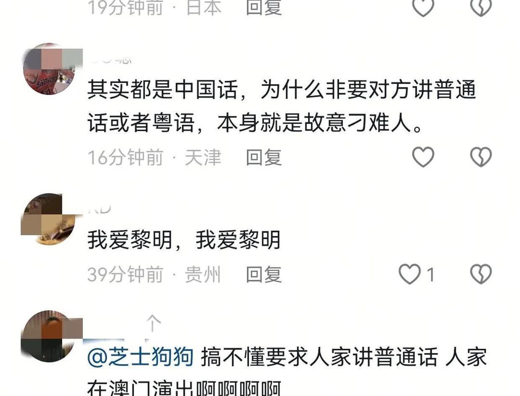The height and width of the screenshot is (396, 520).
Task: Reply to the 19分钟前 日本 comment
Action: coord(264,8)
